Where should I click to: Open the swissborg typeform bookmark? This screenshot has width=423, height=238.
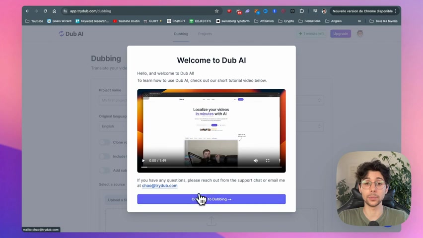click(232, 21)
